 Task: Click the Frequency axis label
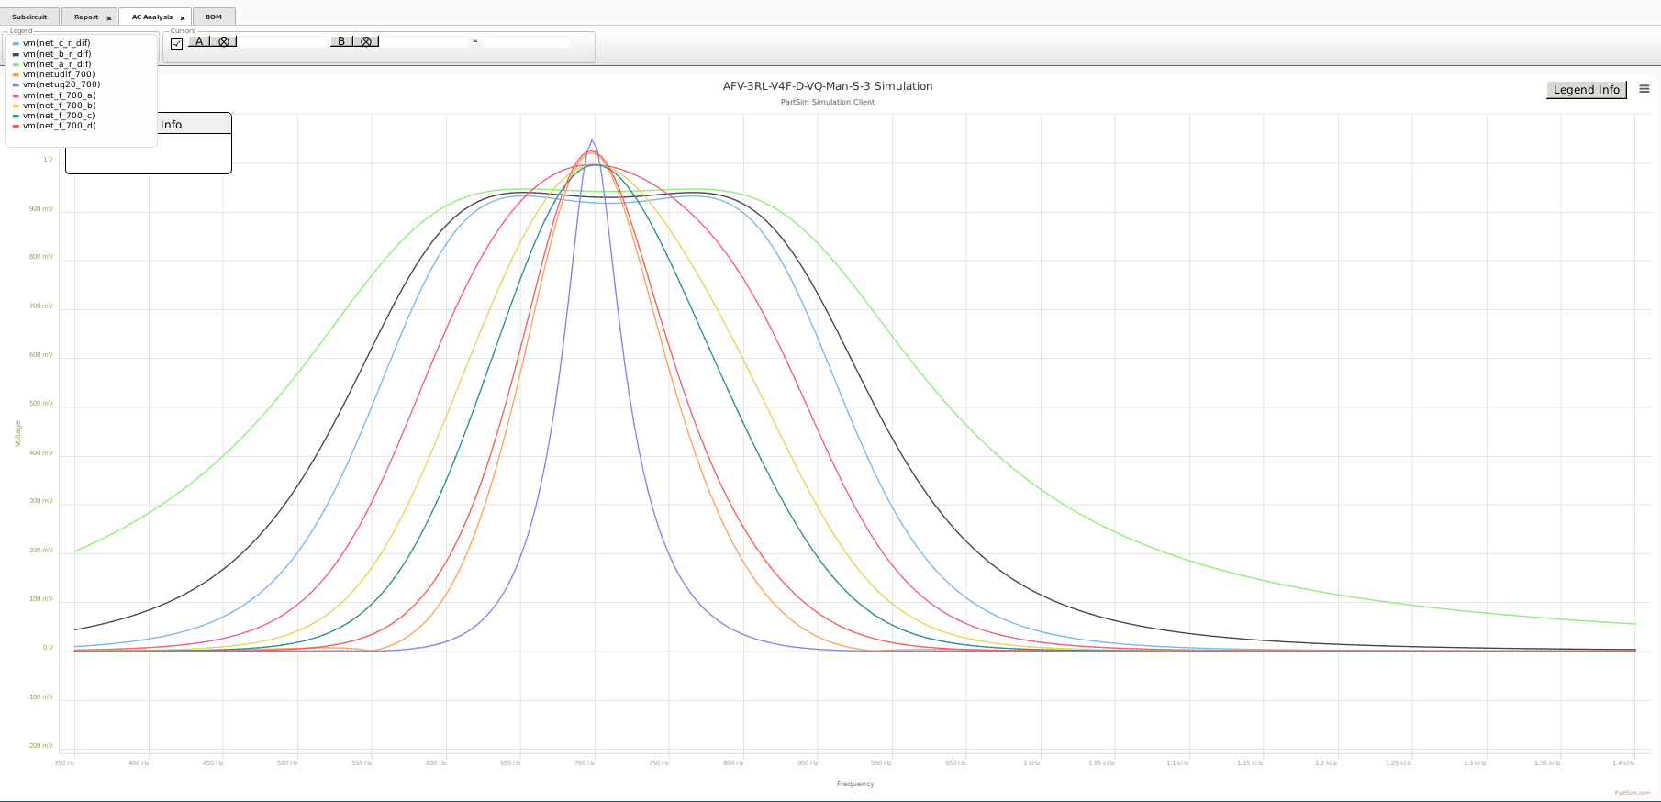coord(855,784)
